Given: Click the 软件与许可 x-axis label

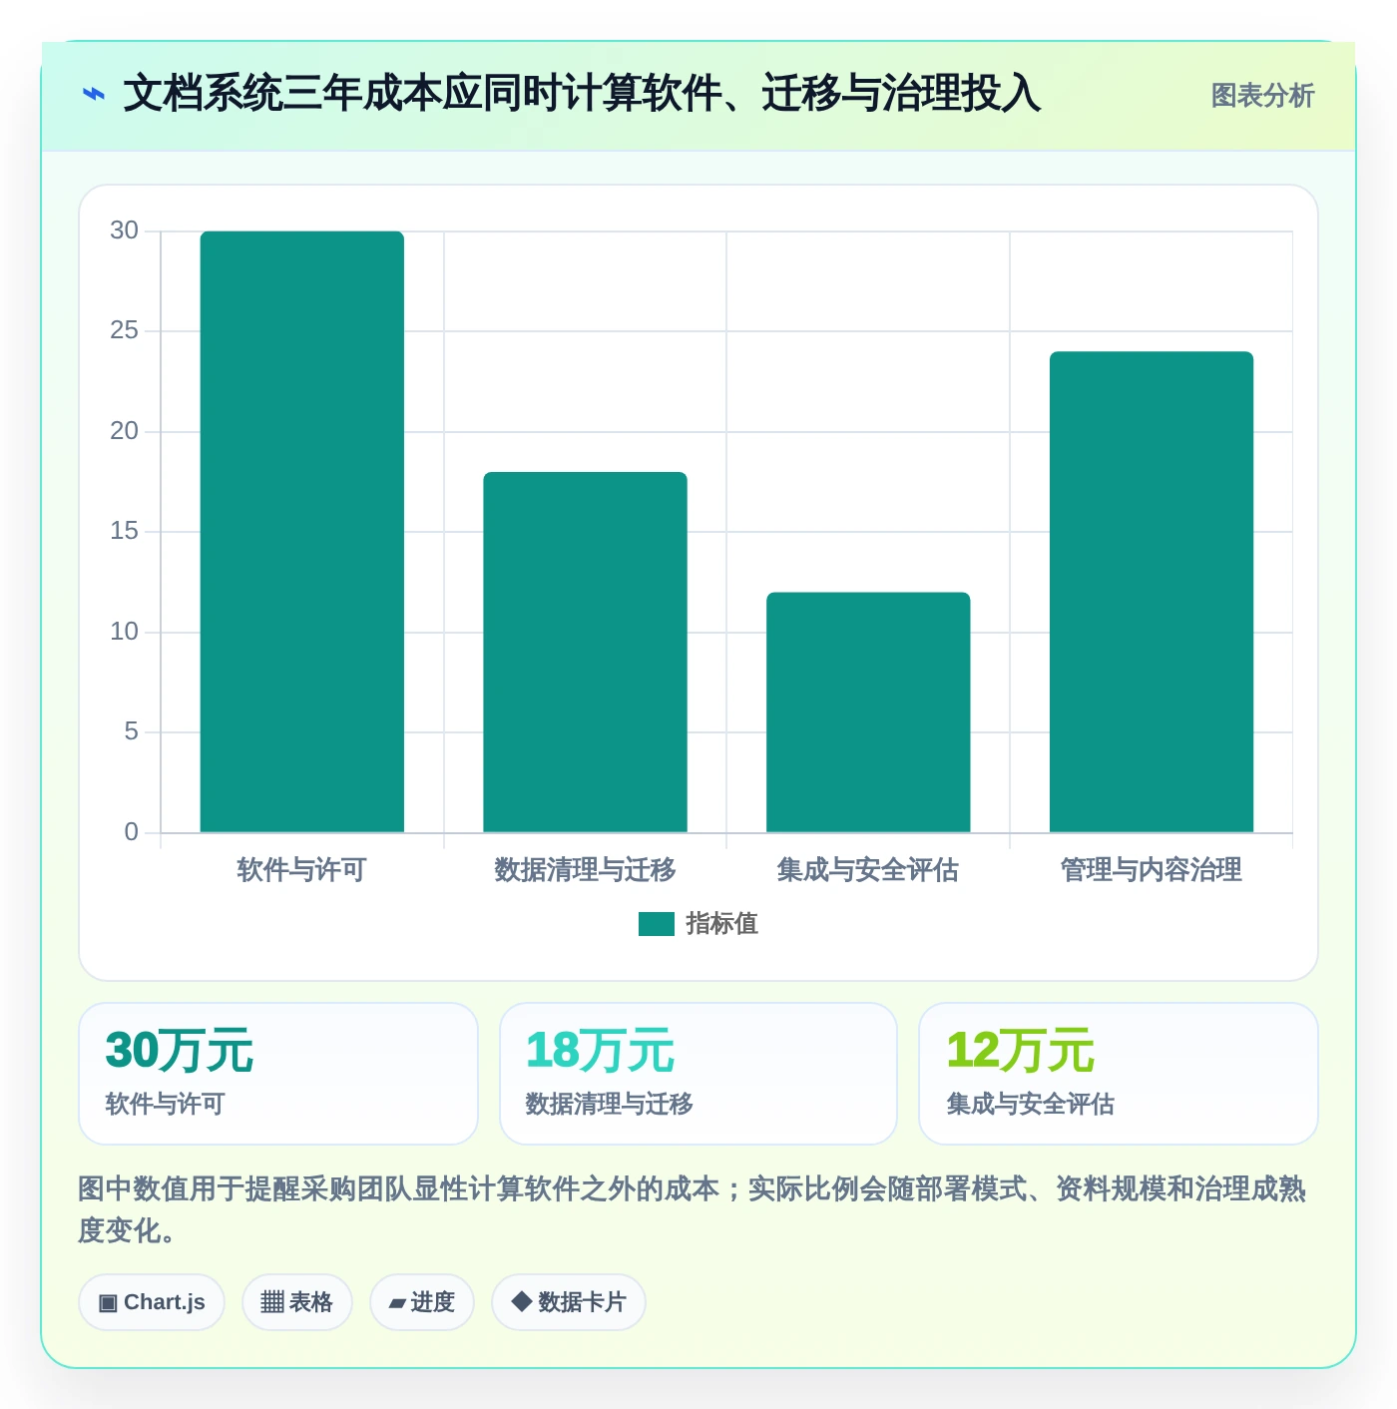Looking at the screenshot, I should [302, 870].
